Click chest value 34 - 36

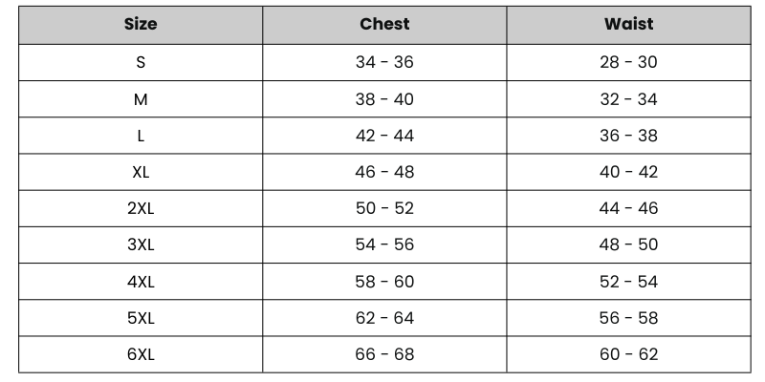(384, 62)
